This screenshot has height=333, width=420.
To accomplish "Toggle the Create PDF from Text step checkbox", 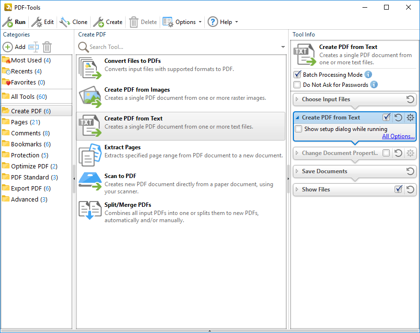I will coord(386,118).
